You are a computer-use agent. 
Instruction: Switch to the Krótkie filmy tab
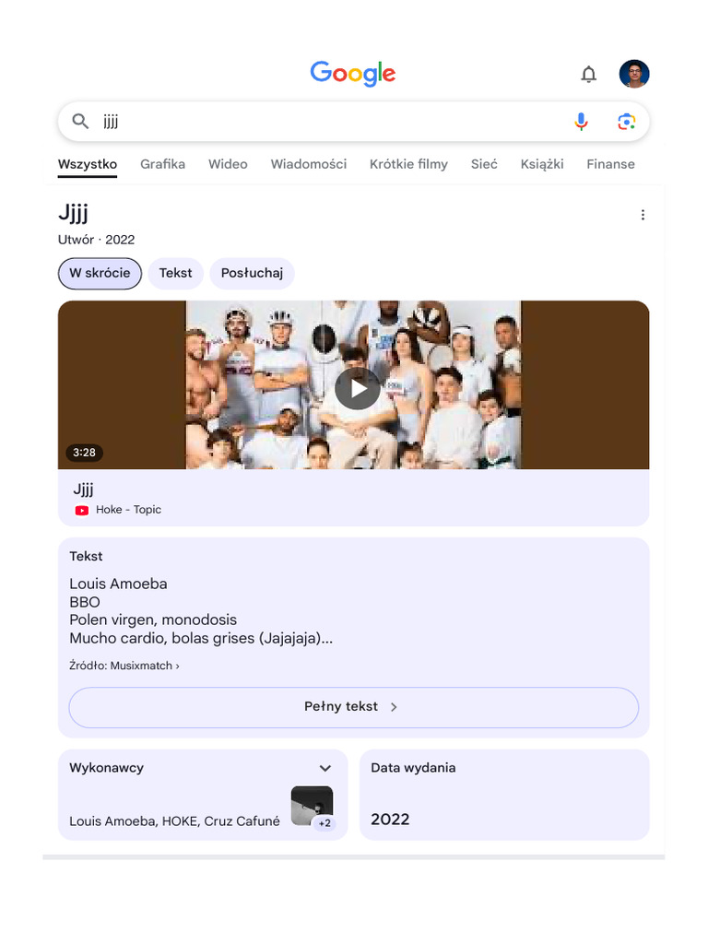click(x=408, y=164)
